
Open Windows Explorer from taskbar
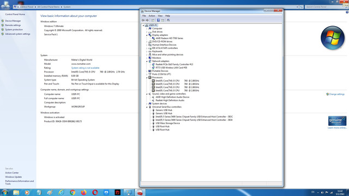point(16,192)
